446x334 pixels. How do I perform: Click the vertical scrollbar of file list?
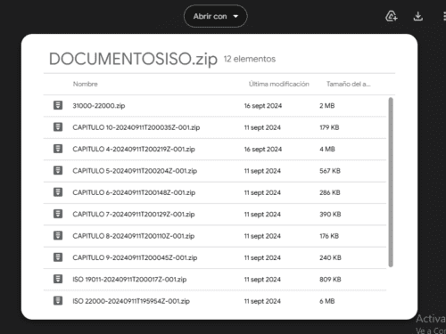(391, 183)
